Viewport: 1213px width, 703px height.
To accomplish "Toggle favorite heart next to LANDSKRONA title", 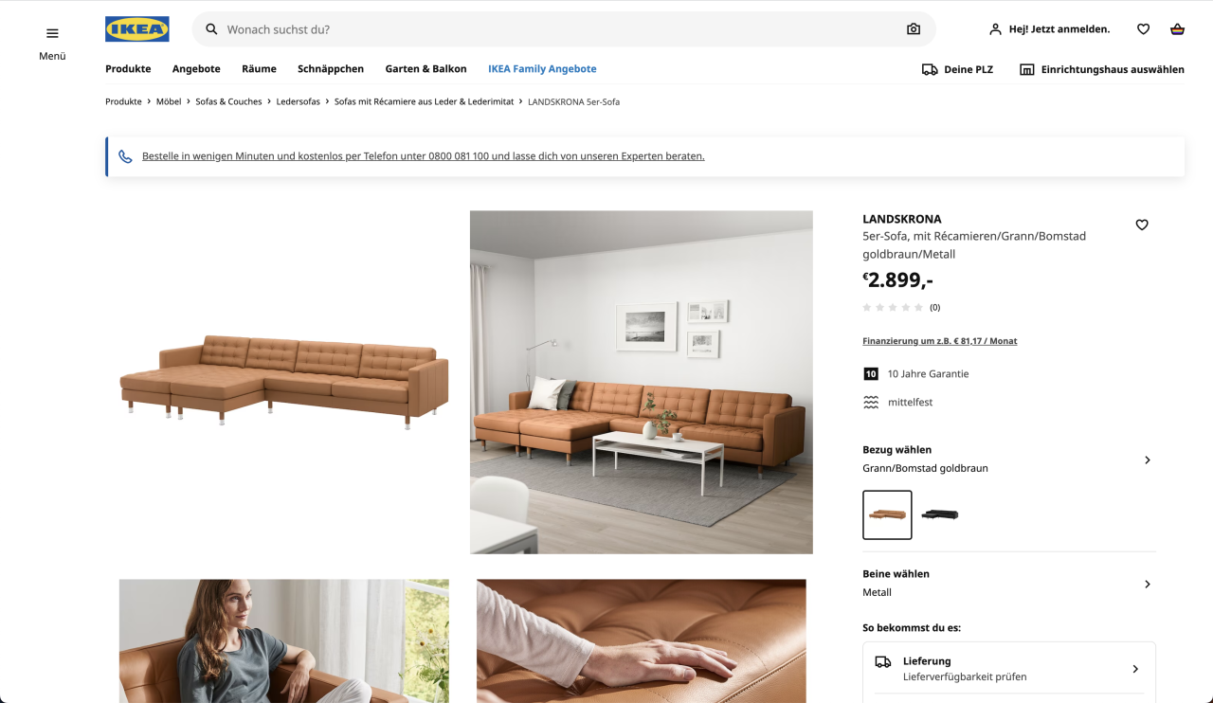I will [x=1142, y=225].
